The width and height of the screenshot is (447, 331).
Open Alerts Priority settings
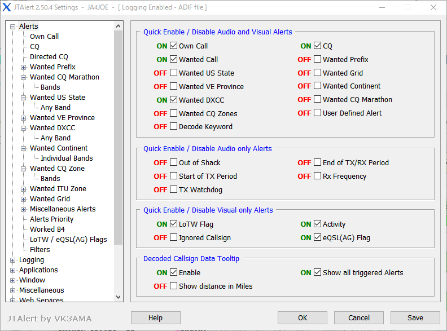click(51, 219)
